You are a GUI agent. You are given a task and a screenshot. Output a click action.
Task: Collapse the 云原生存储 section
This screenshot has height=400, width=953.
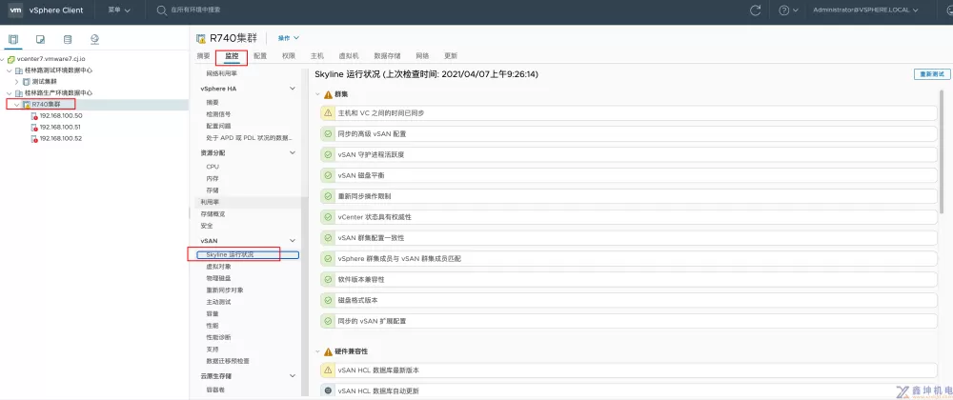pyautogui.click(x=293, y=376)
